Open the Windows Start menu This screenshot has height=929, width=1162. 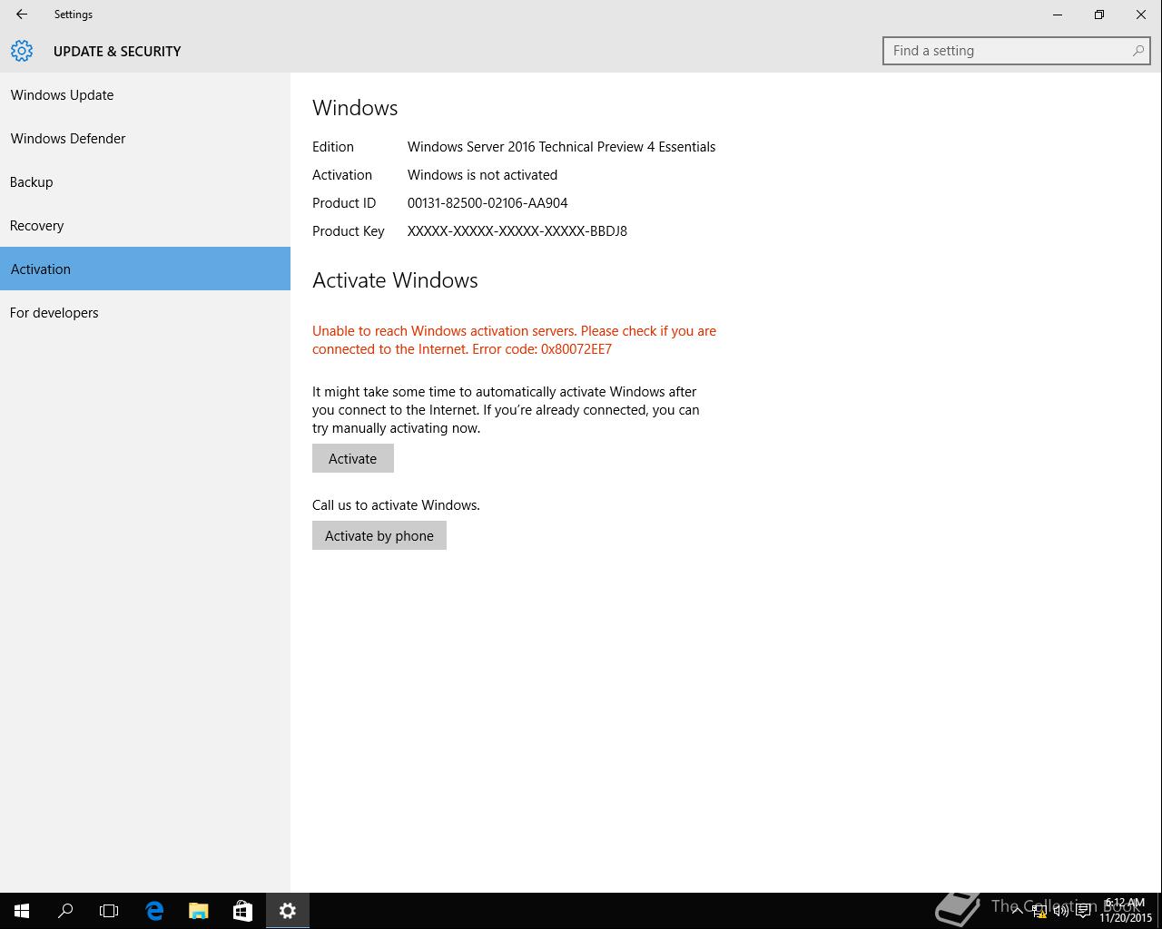pyautogui.click(x=22, y=911)
